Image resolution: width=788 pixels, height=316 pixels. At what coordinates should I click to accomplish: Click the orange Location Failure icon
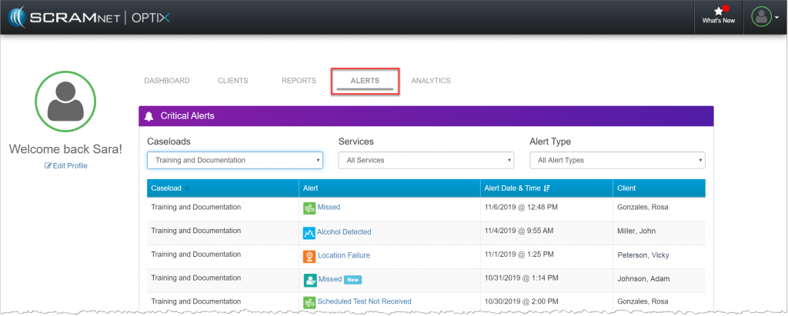309,256
